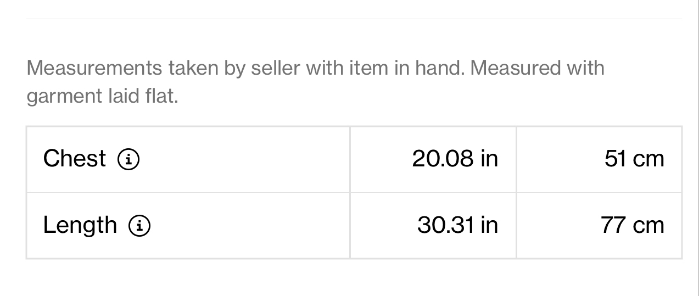
Task: Open the Chest measurement info icon
Action: pyautogui.click(x=128, y=159)
